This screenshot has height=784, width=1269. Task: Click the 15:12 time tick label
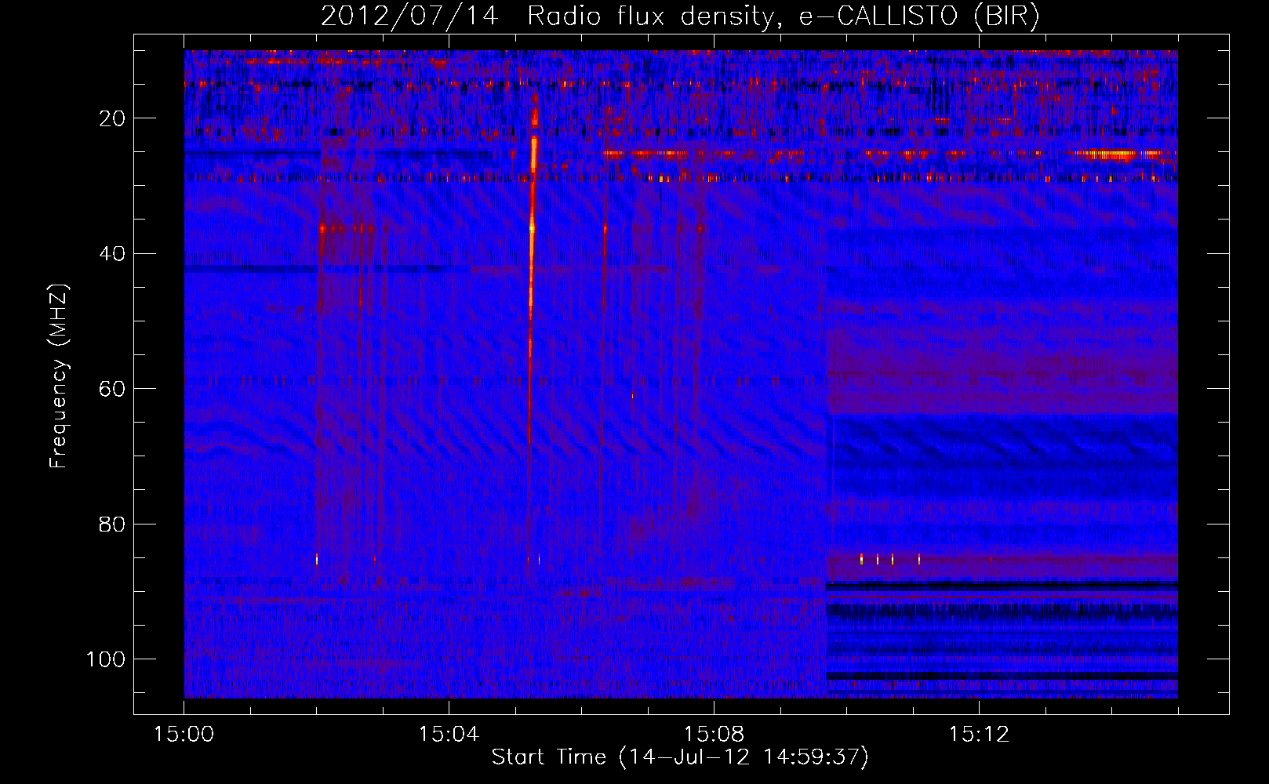pos(979,735)
